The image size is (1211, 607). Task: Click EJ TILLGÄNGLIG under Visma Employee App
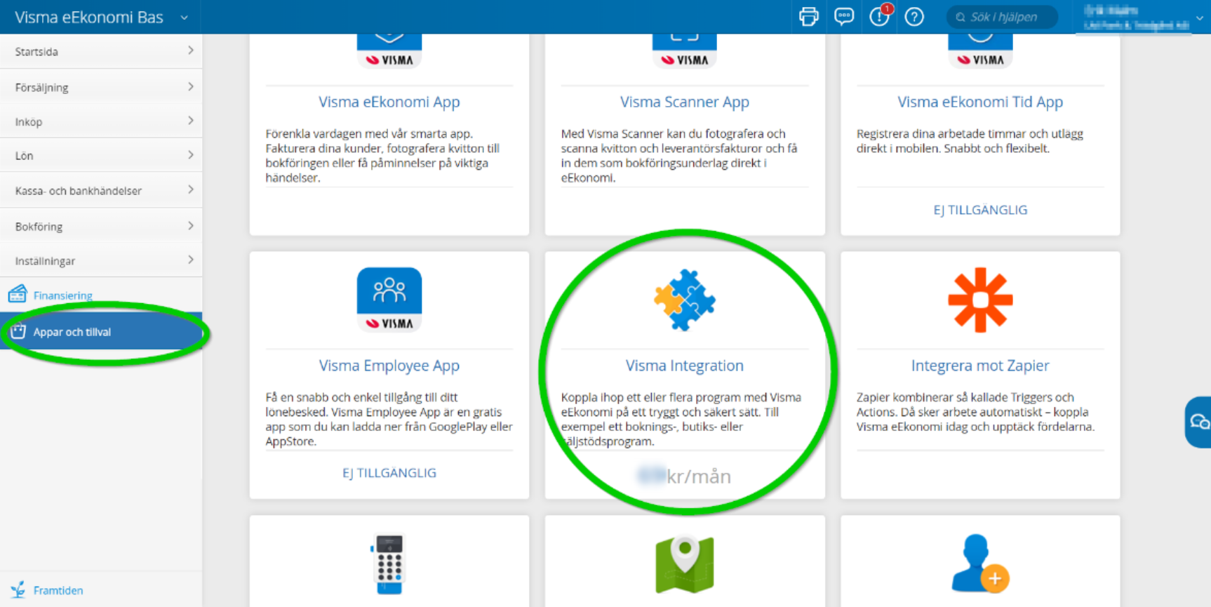389,473
